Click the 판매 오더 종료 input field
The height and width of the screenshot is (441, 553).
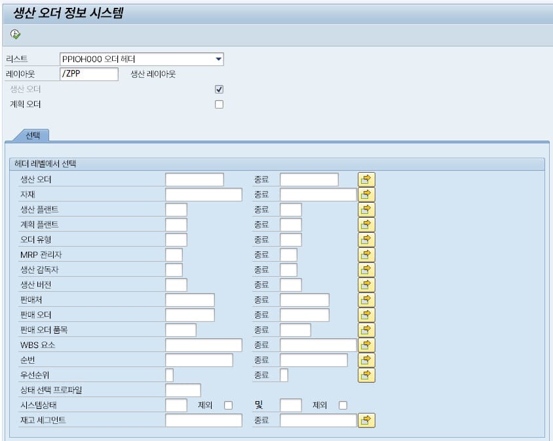[x=304, y=315]
